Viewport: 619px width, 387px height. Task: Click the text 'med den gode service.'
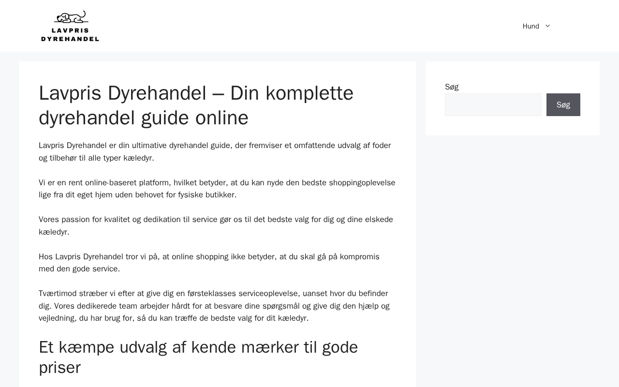pos(79,269)
